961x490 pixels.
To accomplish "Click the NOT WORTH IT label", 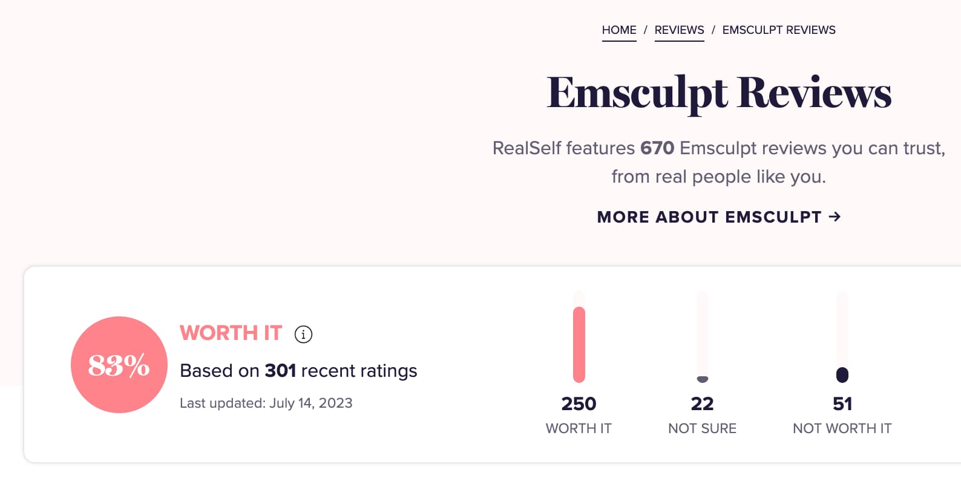I will pos(842,428).
